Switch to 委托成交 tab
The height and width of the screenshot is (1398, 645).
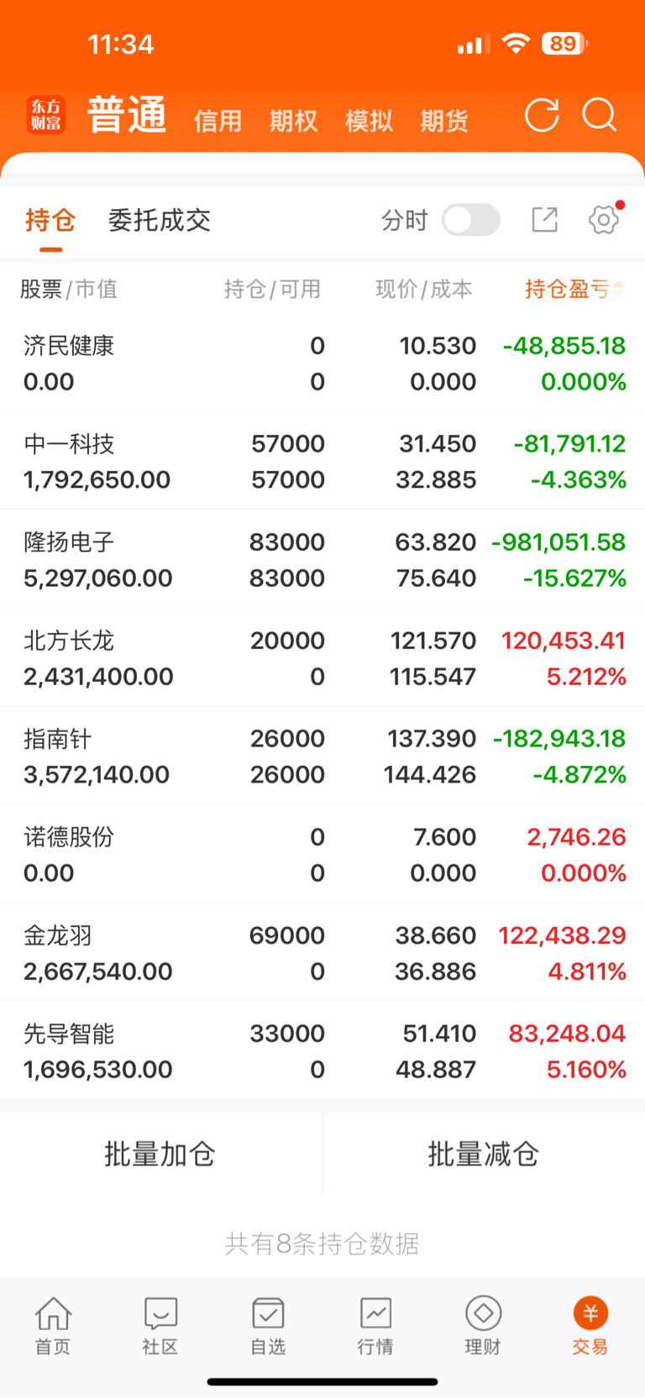tap(160, 220)
